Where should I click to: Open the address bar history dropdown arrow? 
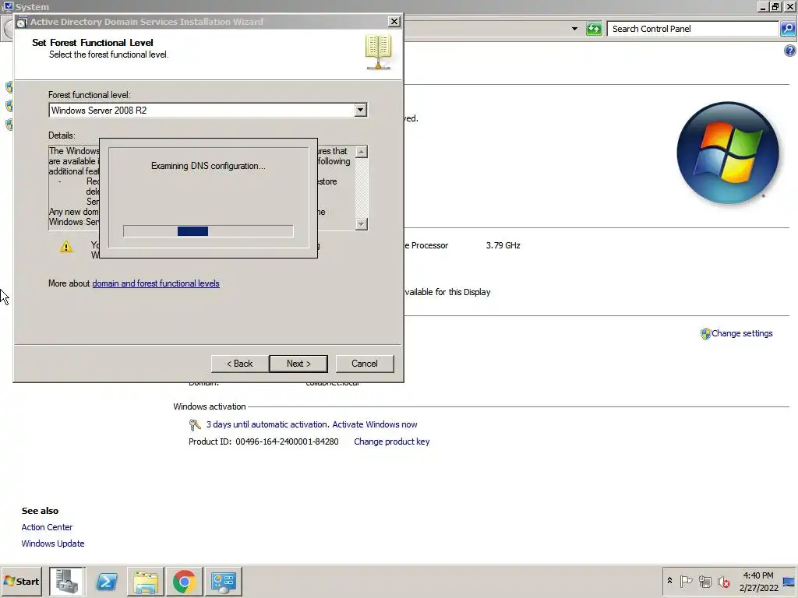coord(574,29)
